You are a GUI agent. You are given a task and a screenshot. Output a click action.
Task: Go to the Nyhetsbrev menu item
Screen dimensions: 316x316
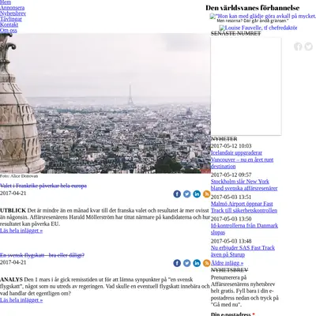coord(13,13)
